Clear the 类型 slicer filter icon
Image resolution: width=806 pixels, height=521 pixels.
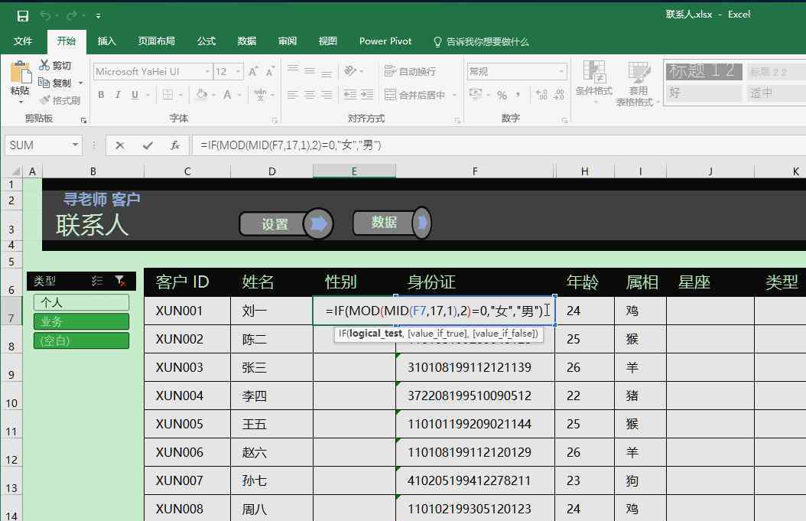(x=120, y=282)
